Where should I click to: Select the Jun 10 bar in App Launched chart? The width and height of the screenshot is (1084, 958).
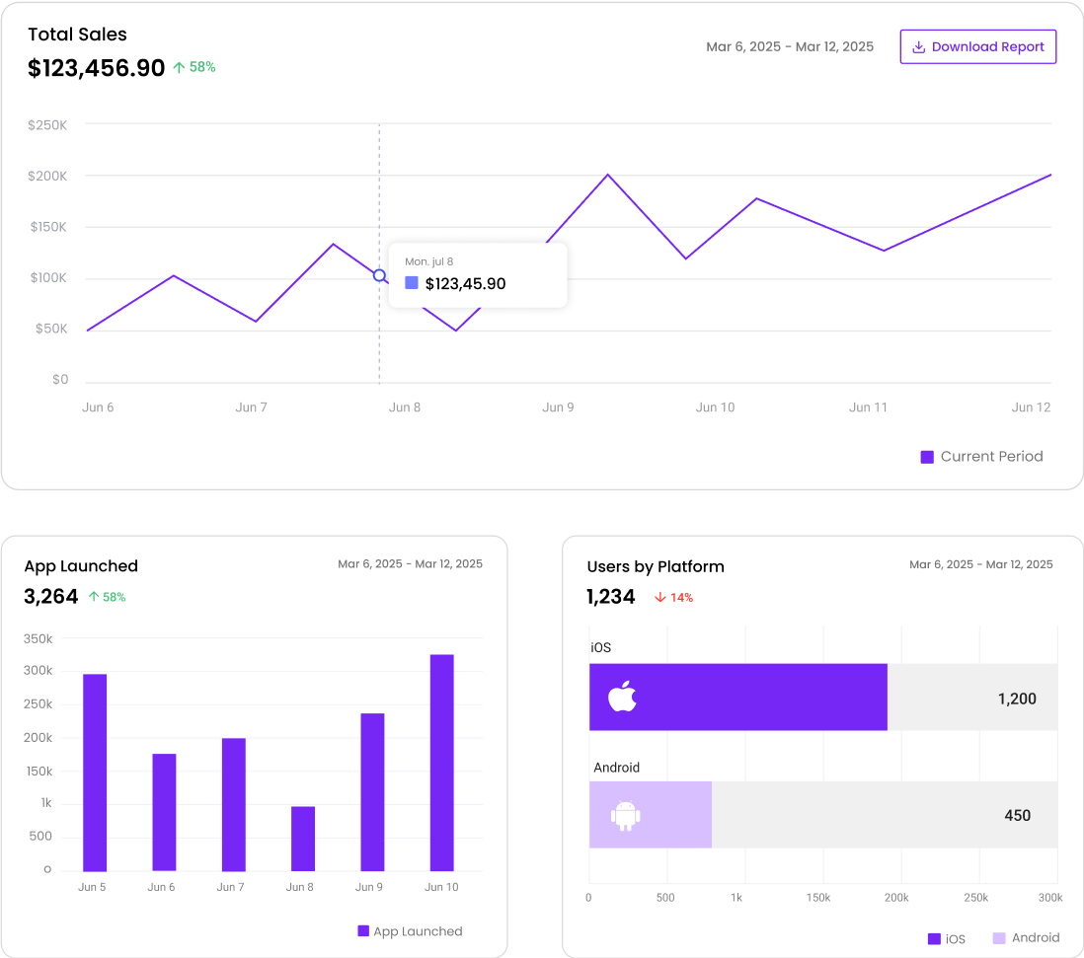pos(440,760)
